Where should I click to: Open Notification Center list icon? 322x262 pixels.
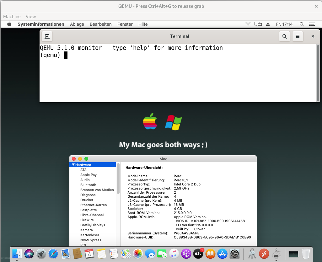point(312,24)
